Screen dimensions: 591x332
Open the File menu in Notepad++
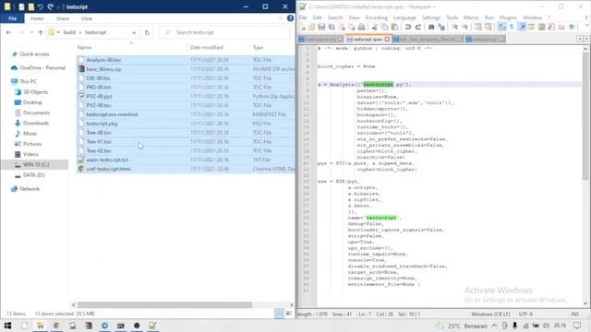[303, 18]
